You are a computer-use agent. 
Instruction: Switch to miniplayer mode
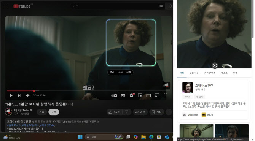point(140,95)
